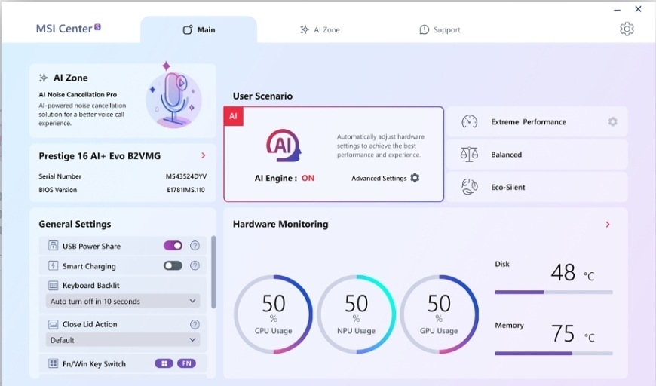
Task: Click the General Settings heading
Action: (x=75, y=224)
